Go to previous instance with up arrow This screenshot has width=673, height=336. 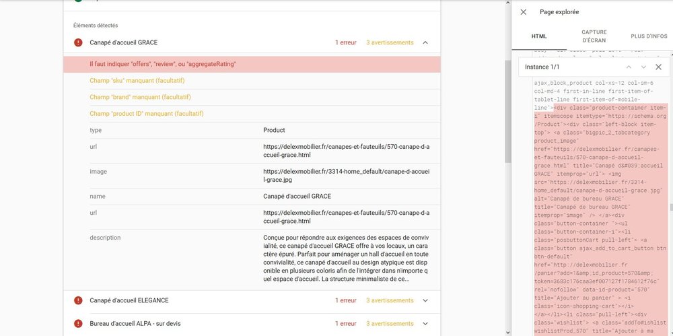[x=629, y=67]
